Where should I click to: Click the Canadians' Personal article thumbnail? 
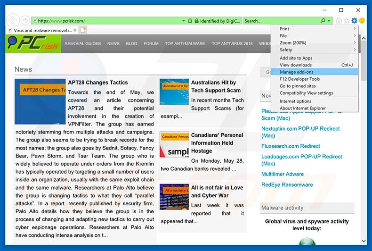174,144
